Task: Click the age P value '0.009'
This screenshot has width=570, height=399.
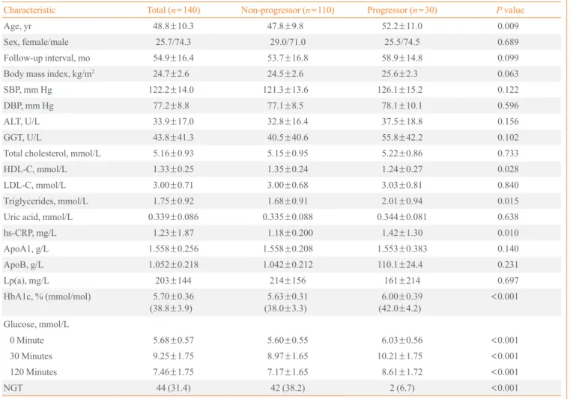Action: 508,26
